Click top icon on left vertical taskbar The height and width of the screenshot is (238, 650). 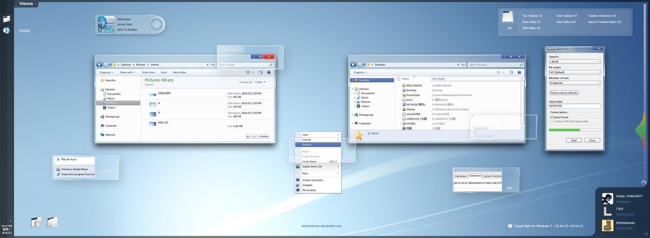[6, 19]
